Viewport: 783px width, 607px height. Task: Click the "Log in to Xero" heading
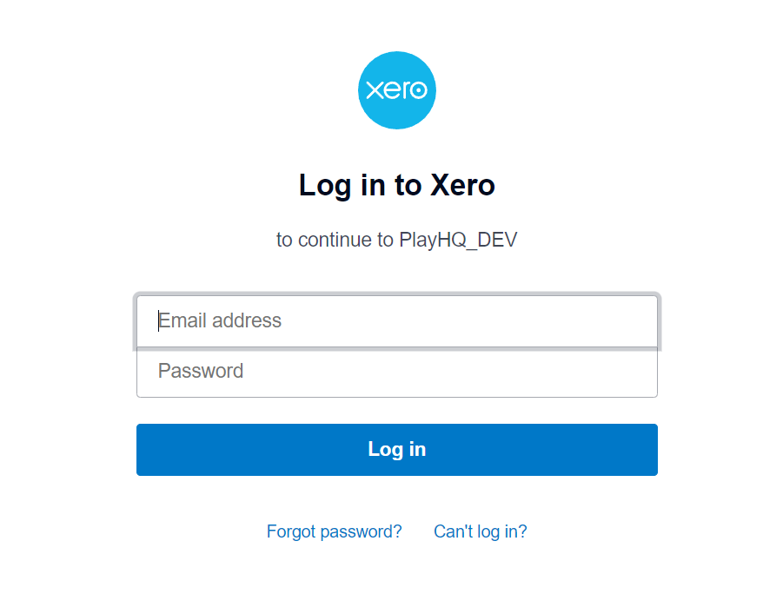396,185
